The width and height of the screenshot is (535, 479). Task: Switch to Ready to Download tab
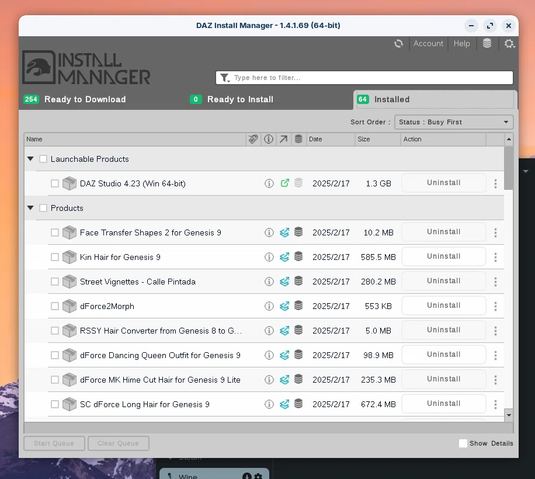click(x=75, y=99)
